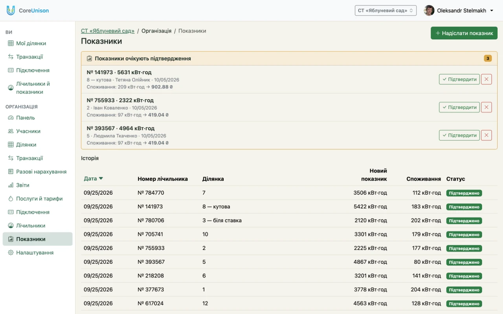Follow the СТ «Яблуневий сад» breadcrumb link
Viewport: 503px width, 314px height.
108,31
